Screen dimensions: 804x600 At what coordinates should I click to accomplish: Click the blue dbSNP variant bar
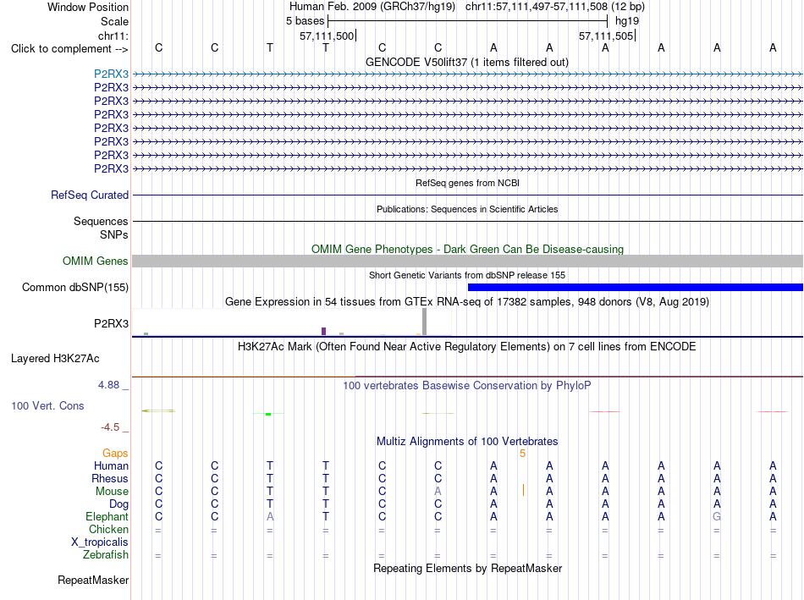636,287
